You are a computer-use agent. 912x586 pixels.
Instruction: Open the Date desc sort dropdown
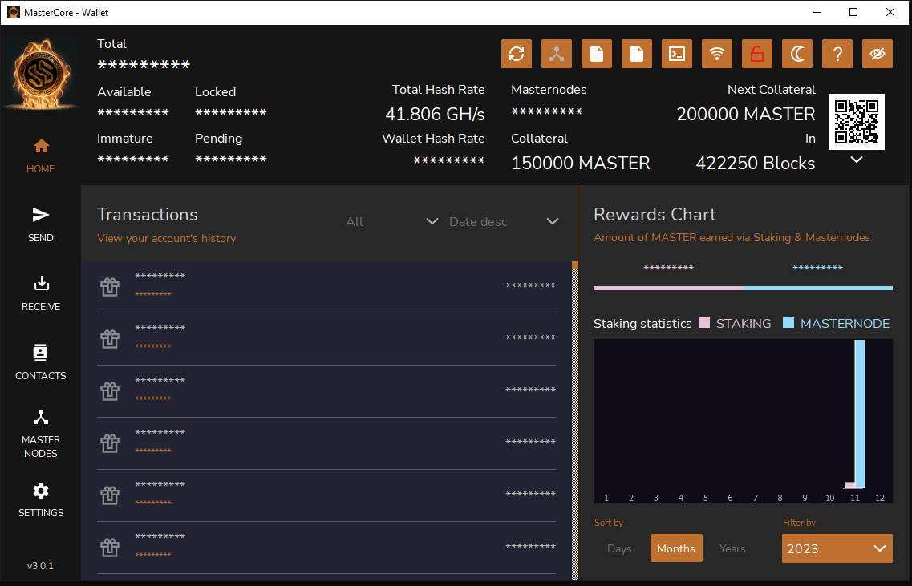510,221
